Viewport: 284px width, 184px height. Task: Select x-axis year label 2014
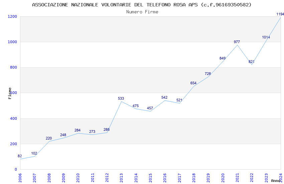pos(136,178)
